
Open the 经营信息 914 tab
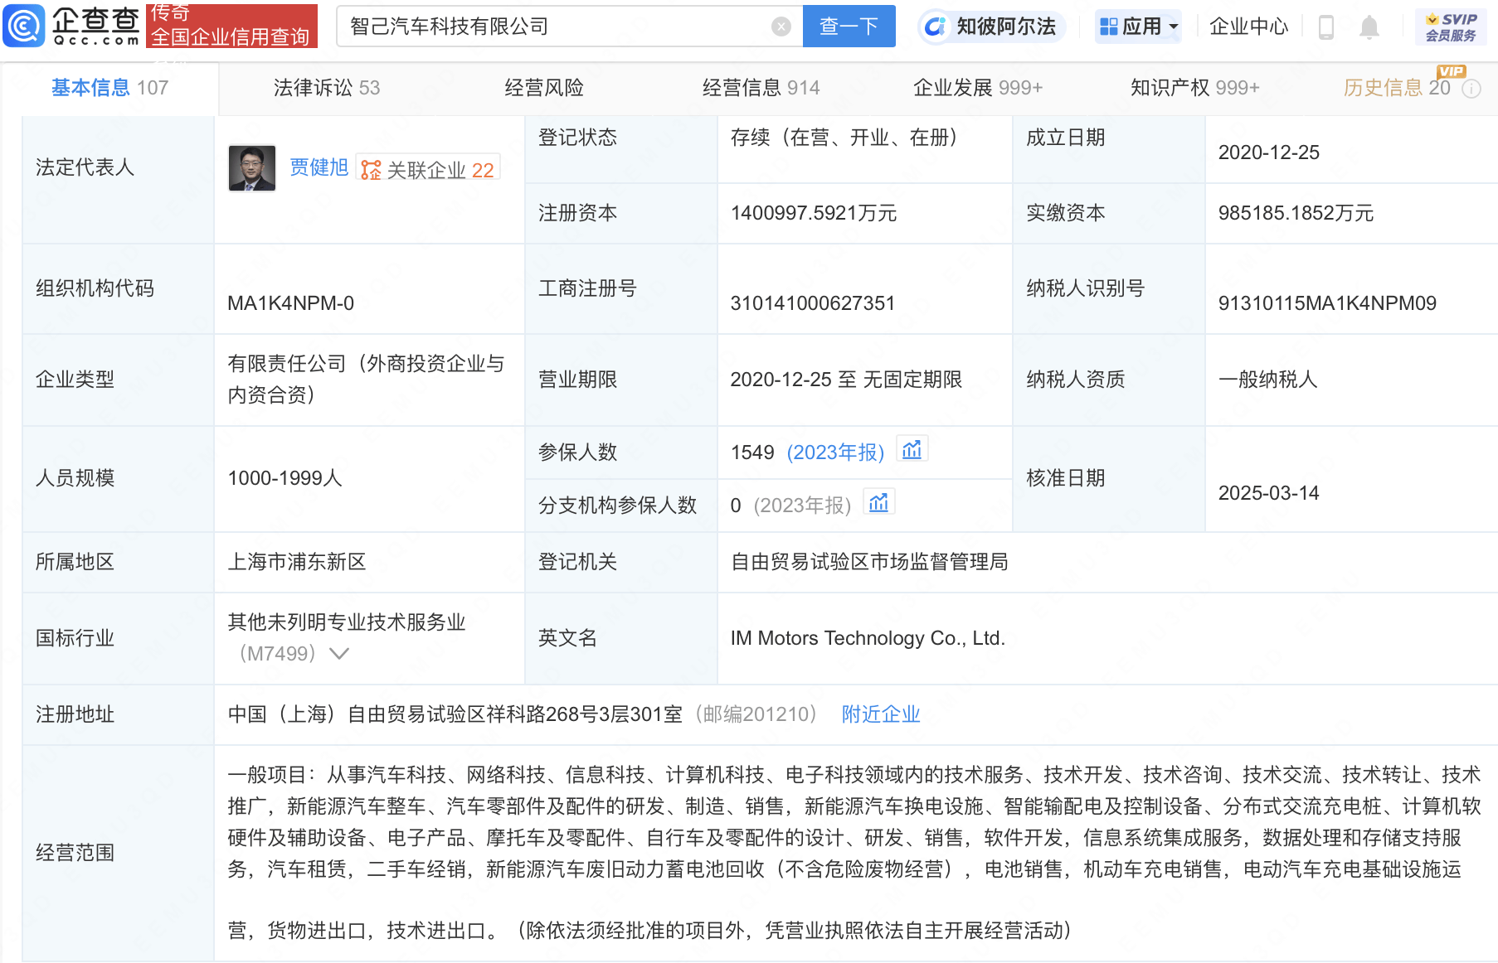coord(761,88)
